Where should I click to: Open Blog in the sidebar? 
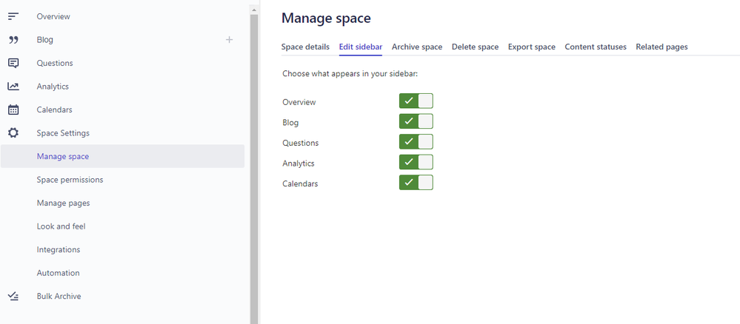[45, 40]
